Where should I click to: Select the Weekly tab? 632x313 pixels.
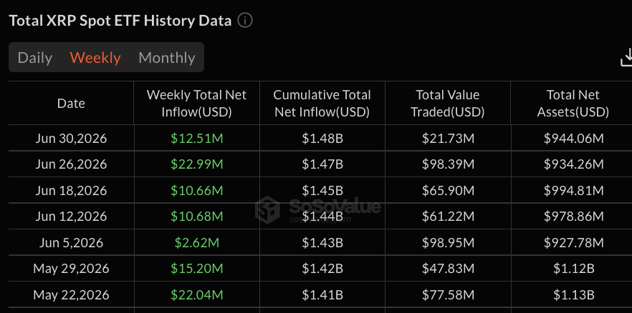click(95, 57)
